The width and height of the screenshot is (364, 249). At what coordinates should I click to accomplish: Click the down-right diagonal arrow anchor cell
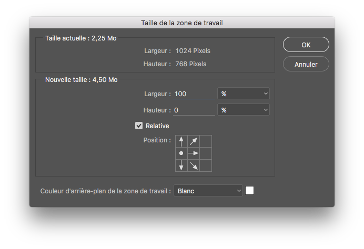pos(193,165)
